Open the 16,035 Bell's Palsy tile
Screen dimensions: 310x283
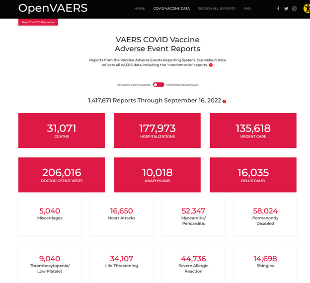[x=253, y=175]
